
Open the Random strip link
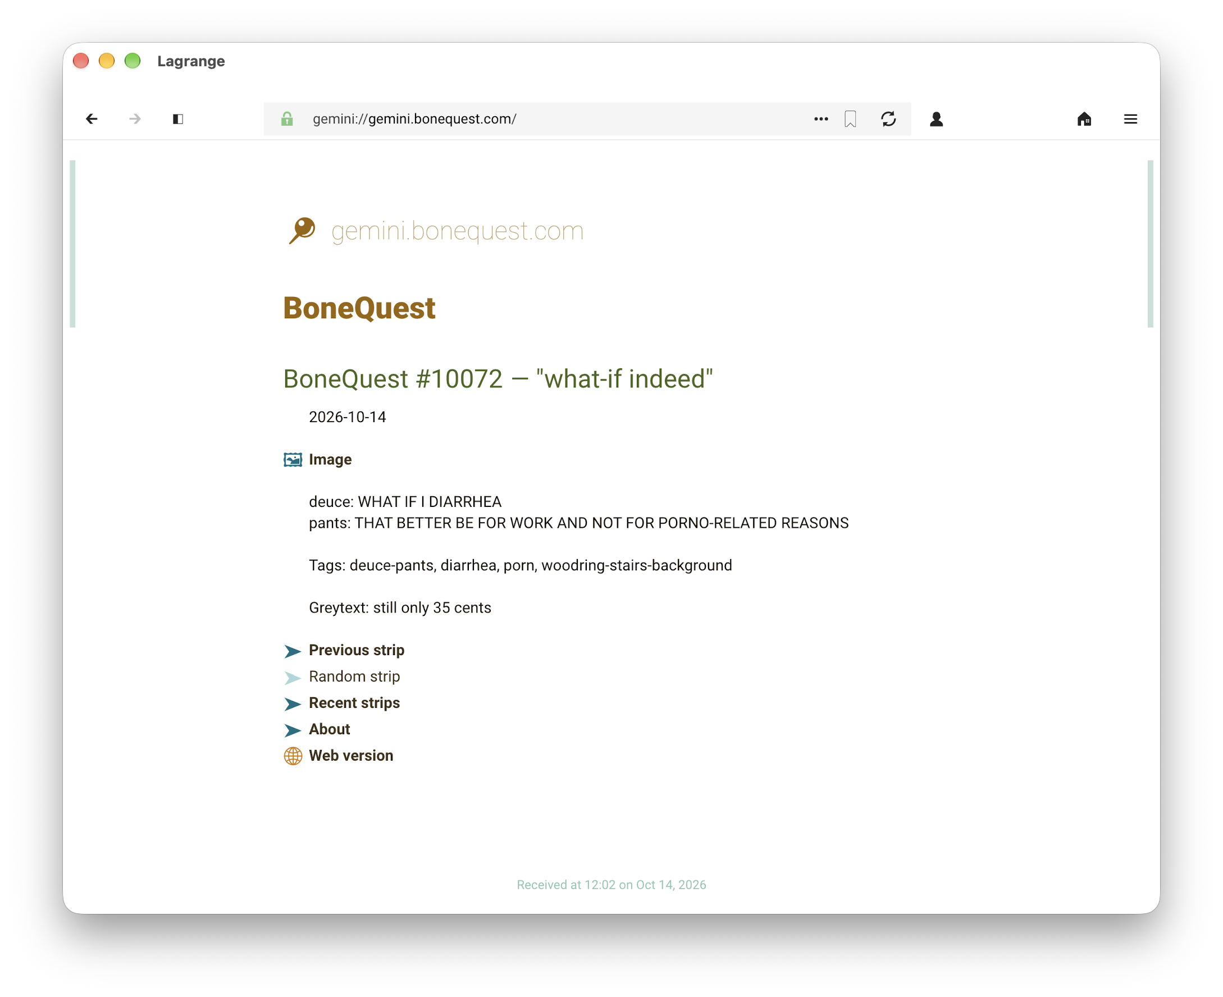point(354,676)
